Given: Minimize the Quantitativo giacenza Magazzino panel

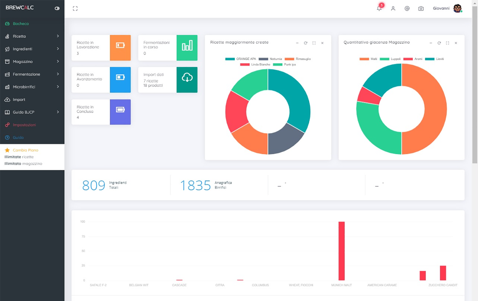Looking at the screenshot, I should click(431, 43).
